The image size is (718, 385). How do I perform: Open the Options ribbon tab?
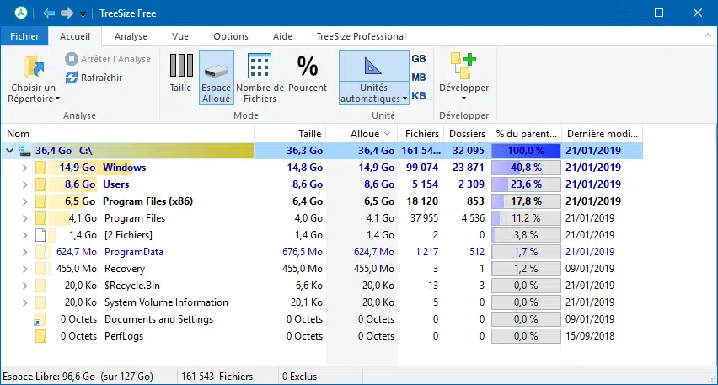pyautogui.click(x=231, y=36)
